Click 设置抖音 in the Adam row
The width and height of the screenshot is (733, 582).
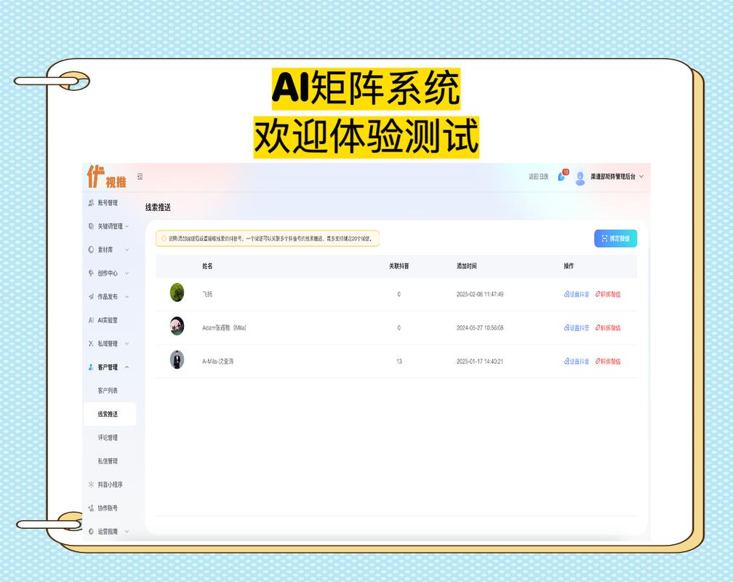(x=577, y=328)
